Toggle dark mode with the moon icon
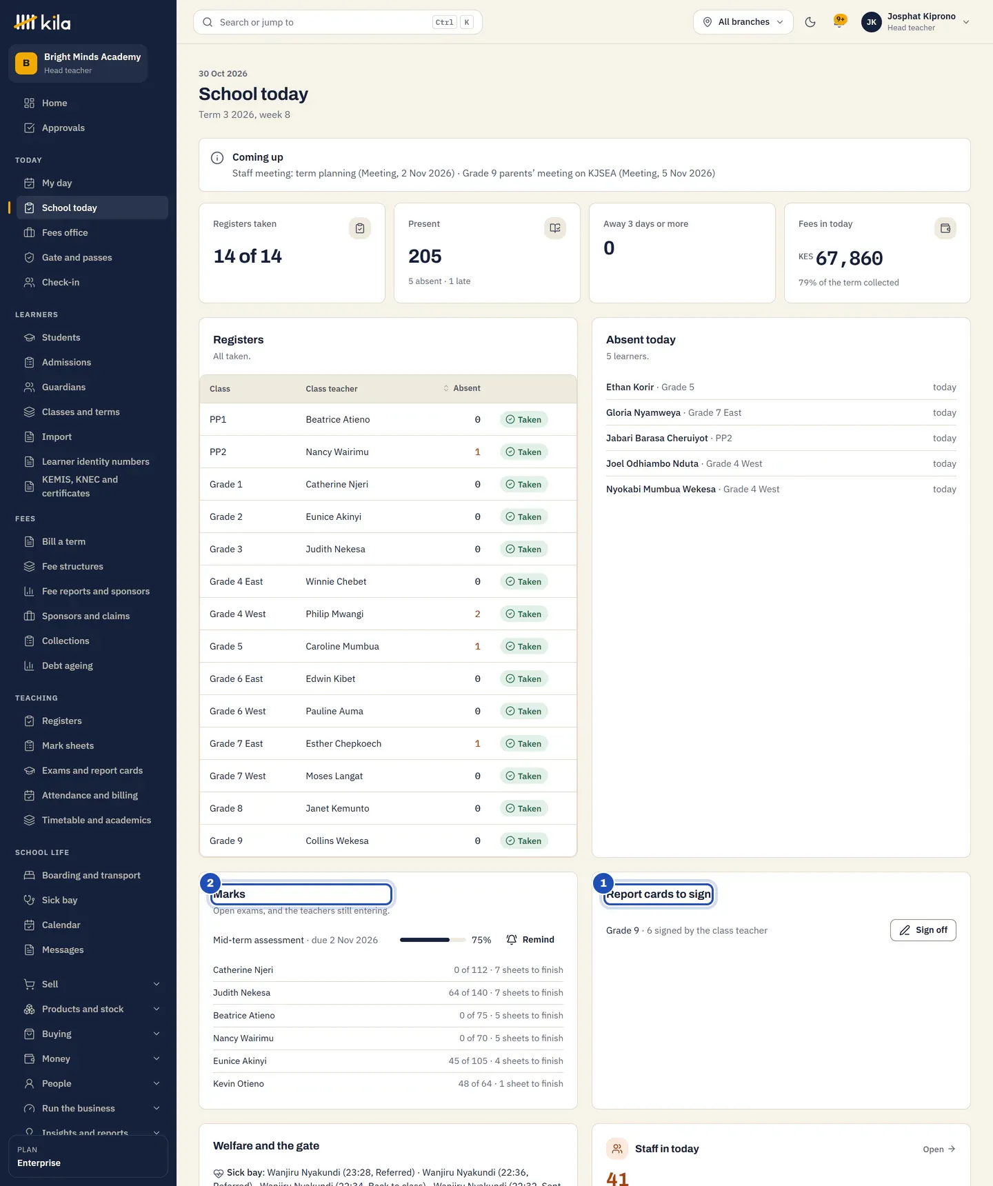The height and width of the screenshot is (1186, 993). coord(810,22)
